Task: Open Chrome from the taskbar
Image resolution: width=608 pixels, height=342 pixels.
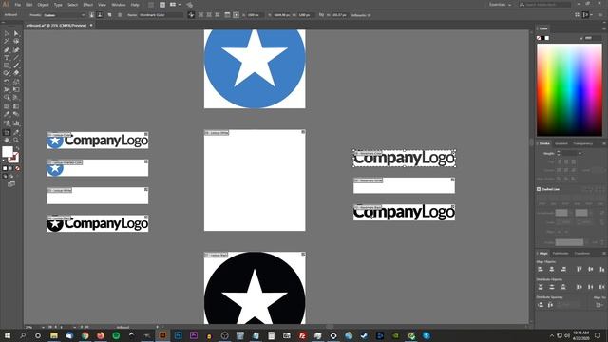Action: pos(85,335)
